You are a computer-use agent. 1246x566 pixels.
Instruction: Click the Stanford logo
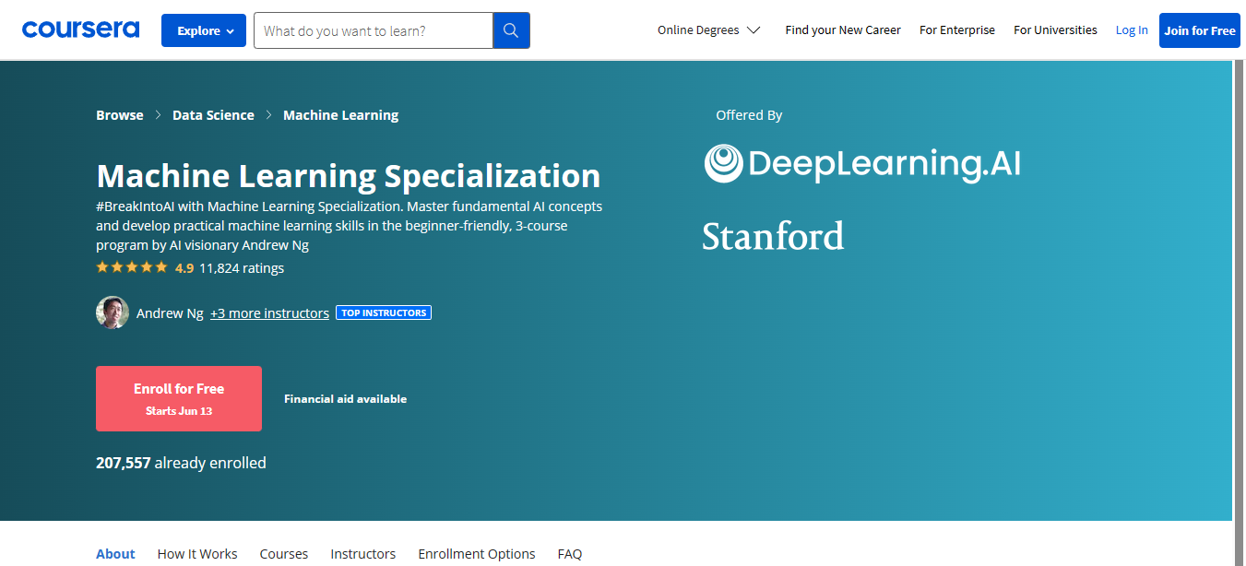(x=773, y=236)
